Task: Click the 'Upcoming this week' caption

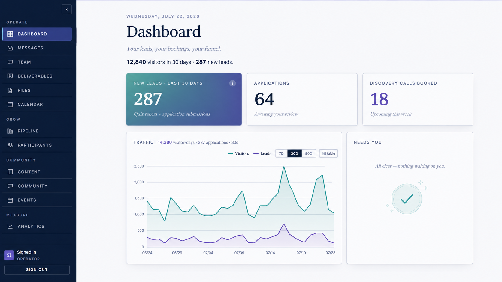Action: [391, 114]
